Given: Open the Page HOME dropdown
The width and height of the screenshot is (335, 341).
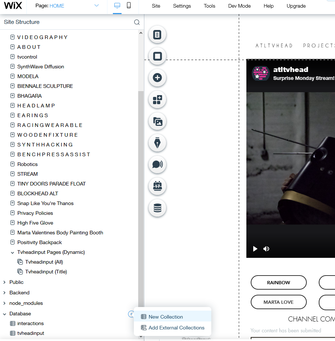Looking at the screenshot, I should click(96, 6).
